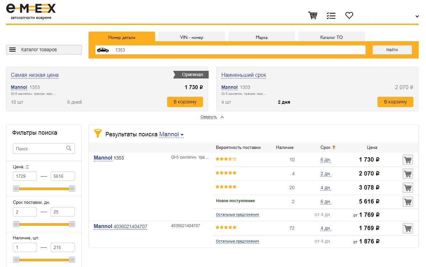The height and width of the screenshot is (267, 426).
Task: Open Mannol 1353 brand link in results
Action: click(103, 158)
